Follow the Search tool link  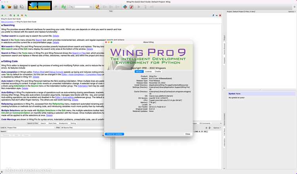click(x=39, y=40)
